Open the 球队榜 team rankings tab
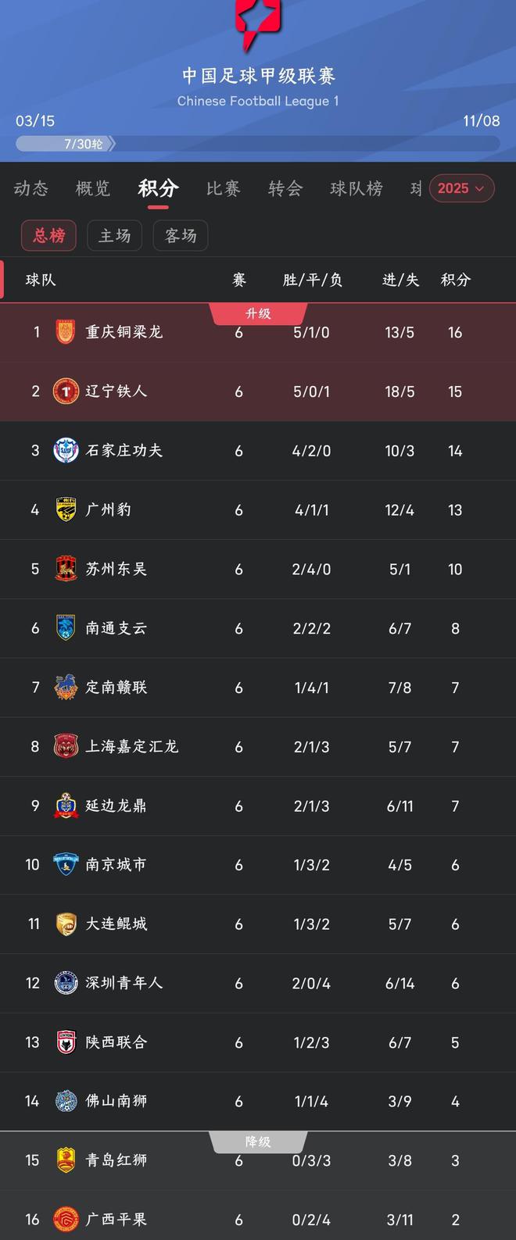516x1240 pixels. coord(357,188)
